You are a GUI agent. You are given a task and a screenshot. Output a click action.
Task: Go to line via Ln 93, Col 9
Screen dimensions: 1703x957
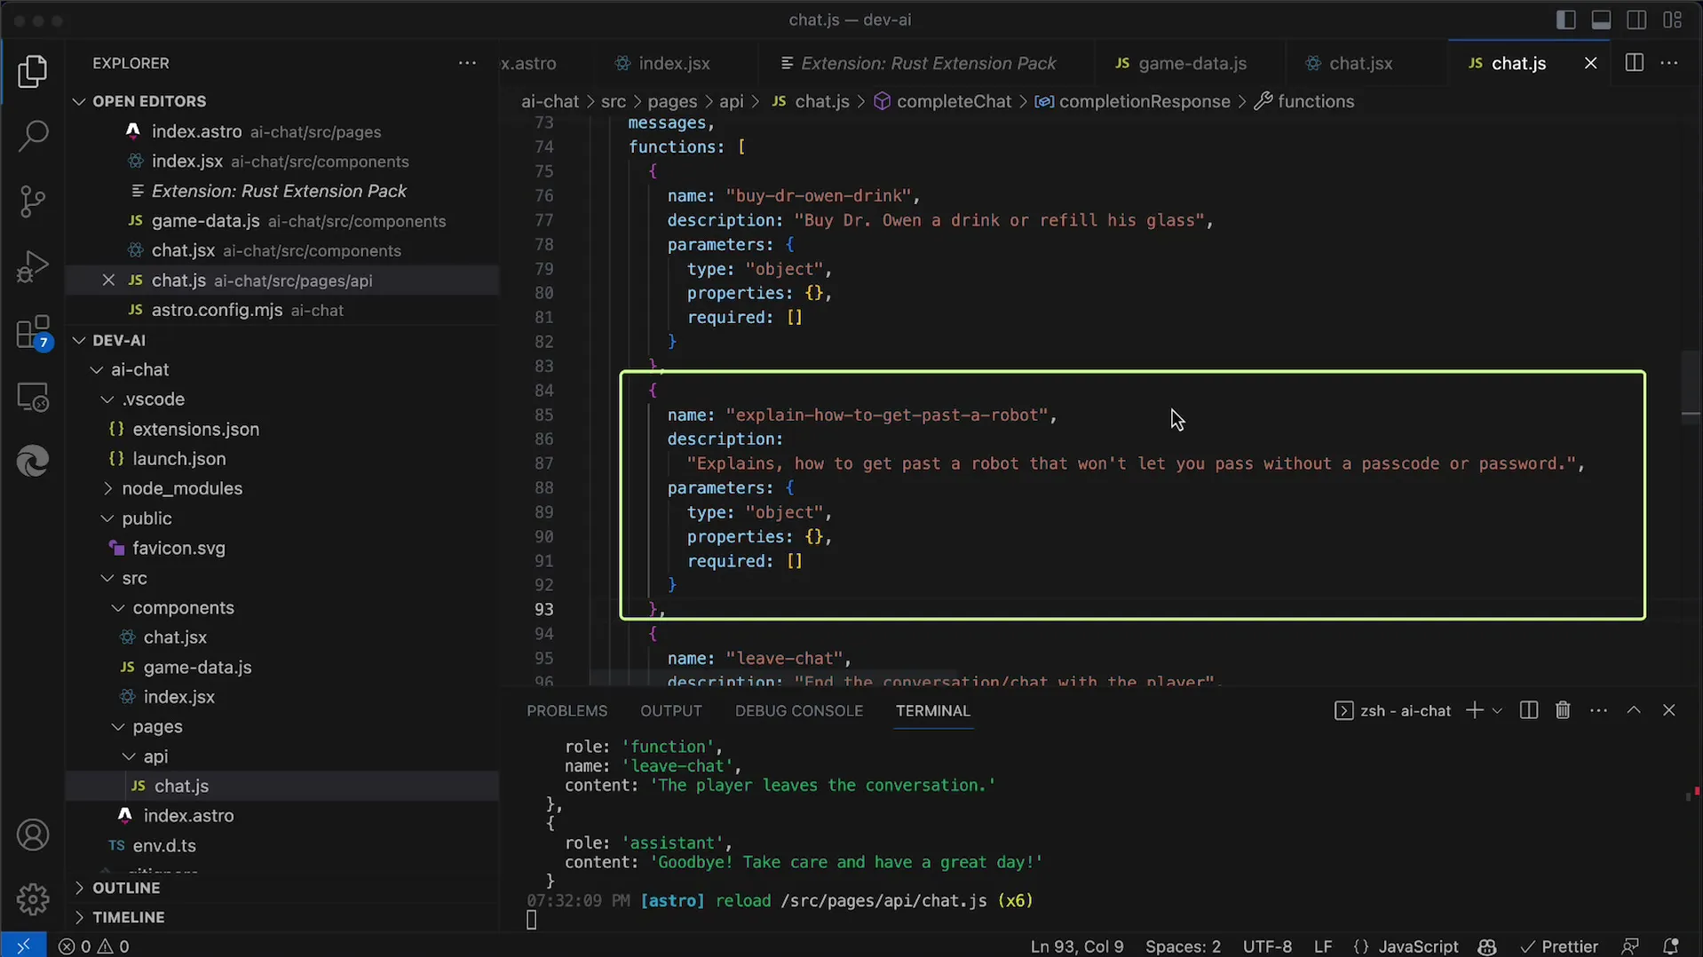pyautogui.click(x=1077, y=946)
